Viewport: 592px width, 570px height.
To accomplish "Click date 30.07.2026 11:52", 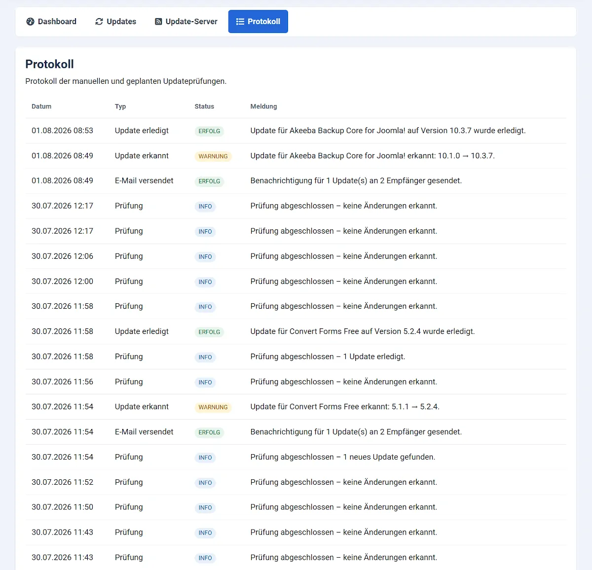I will [62, 482].
